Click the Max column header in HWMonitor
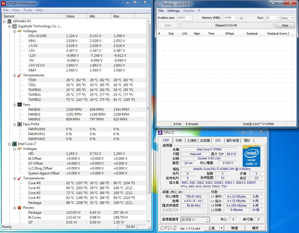This screenshot has height=233, width=299. pyautogui.click(x=123, y=16)
